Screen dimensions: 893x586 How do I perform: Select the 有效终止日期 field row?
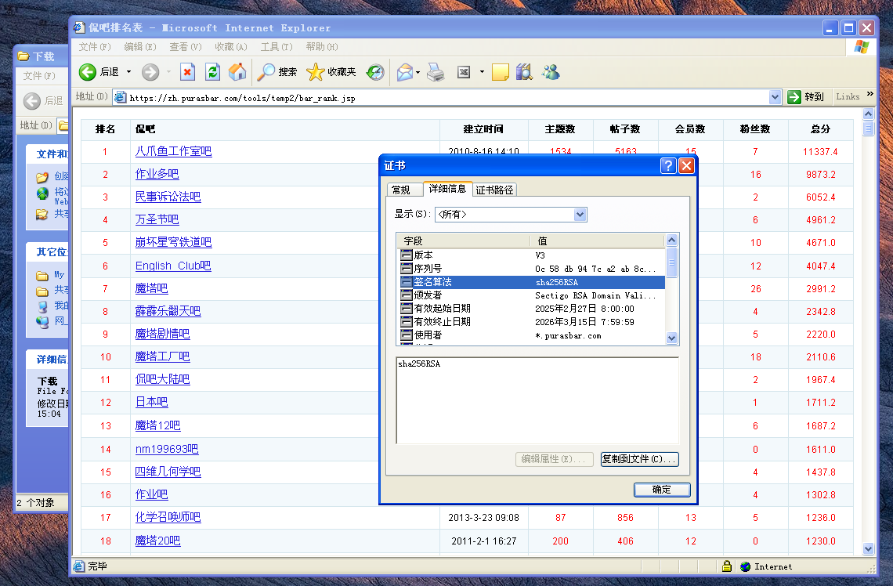442,322
